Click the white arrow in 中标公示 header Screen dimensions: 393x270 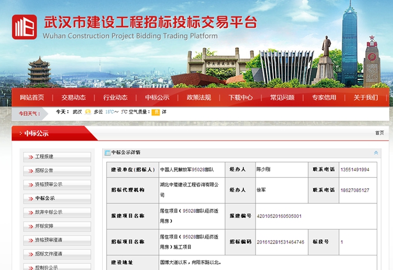[x=20, y=134]
